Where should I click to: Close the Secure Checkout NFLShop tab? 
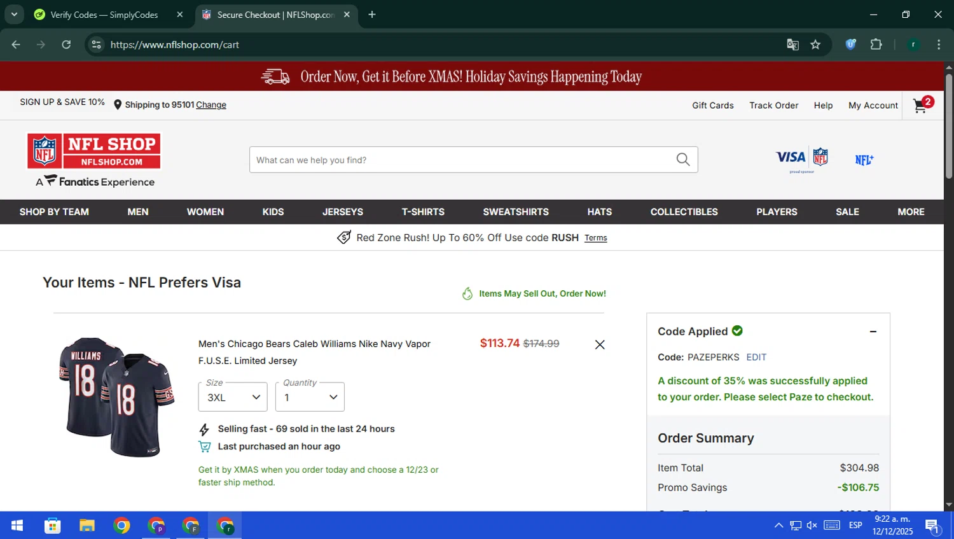pyautogui.click(x=347, y=15)
